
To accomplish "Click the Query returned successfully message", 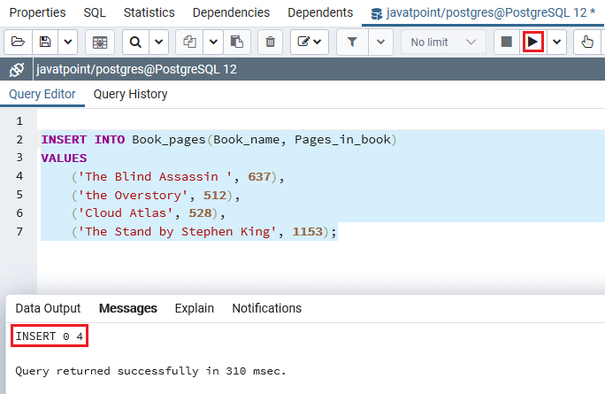I will coord(150,371).
